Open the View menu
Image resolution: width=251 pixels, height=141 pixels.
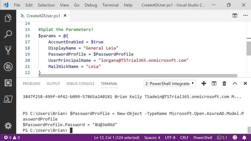click(64, 5)
